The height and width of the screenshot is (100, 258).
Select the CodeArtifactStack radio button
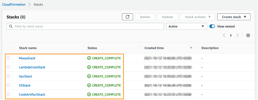8,94
